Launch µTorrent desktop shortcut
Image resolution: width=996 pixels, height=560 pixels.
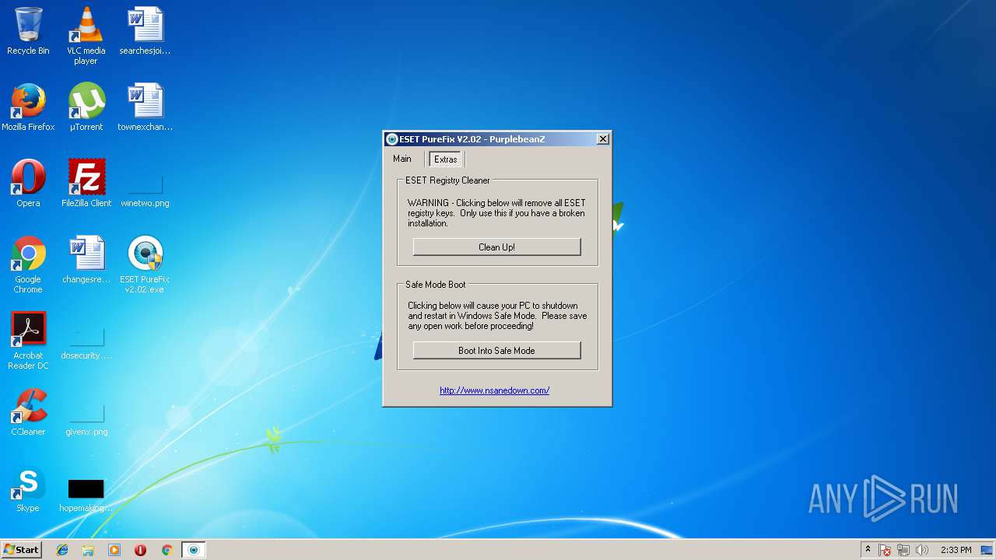pos(86,107)
